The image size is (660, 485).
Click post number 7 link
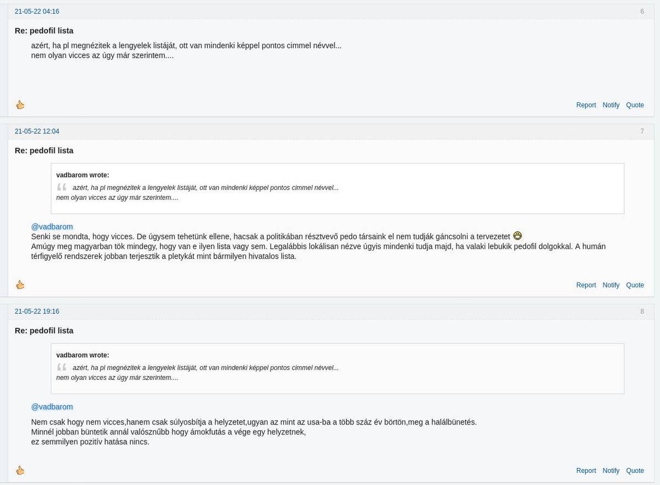click(x=642, y=132)
